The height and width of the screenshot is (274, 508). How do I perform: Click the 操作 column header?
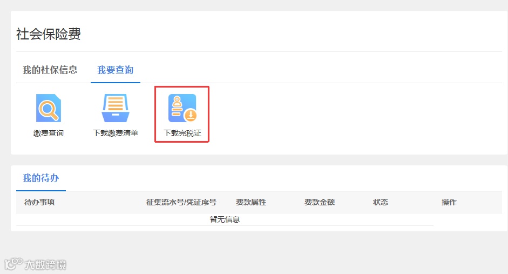449,202
